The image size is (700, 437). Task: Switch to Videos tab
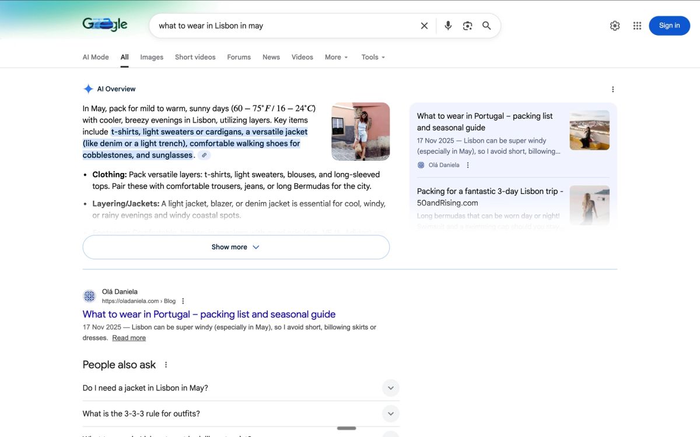pyautogui.click(x=302, y=57)
